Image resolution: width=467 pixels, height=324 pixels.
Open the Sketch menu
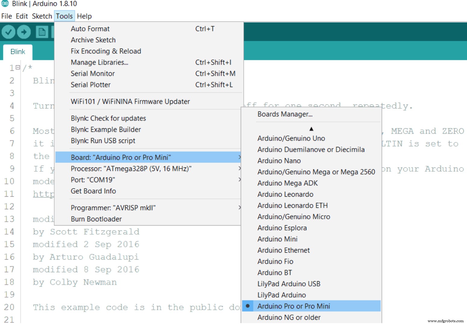pyautogui.click(x=42, y=16)
